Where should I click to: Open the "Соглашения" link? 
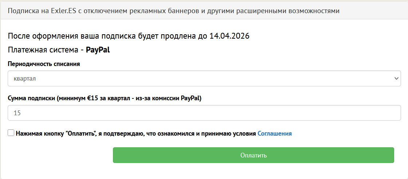[x=275, y=134]
